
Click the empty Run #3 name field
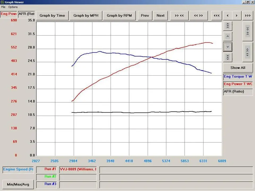(x=78, y=185)
